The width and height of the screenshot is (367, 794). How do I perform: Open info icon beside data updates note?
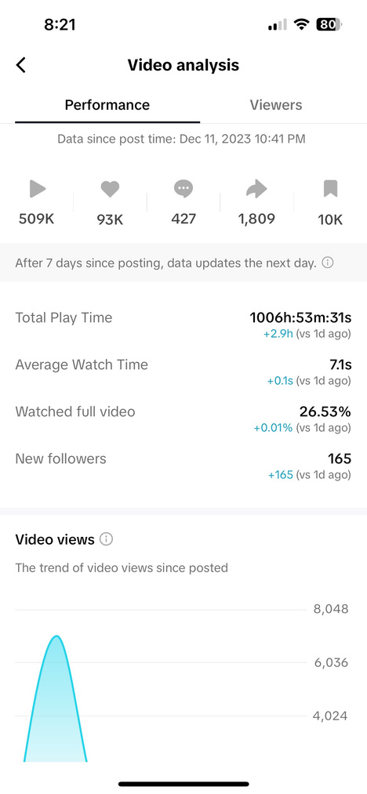coord(328,263)
